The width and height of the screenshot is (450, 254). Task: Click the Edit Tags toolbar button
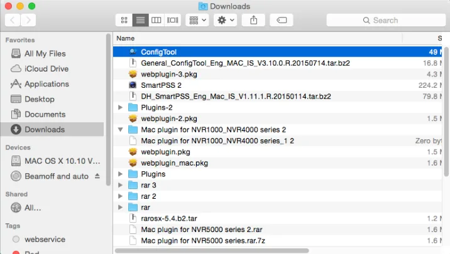tap(282, 20)
